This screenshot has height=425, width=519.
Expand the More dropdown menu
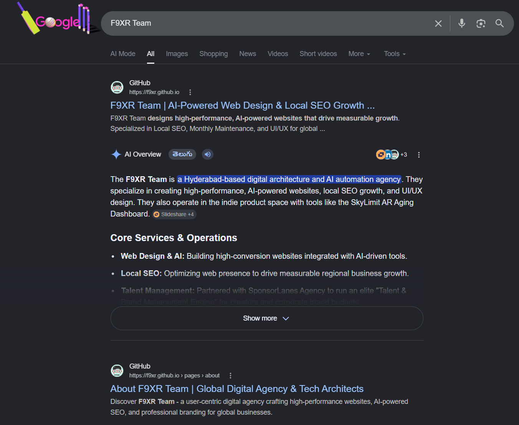(359, 54)
